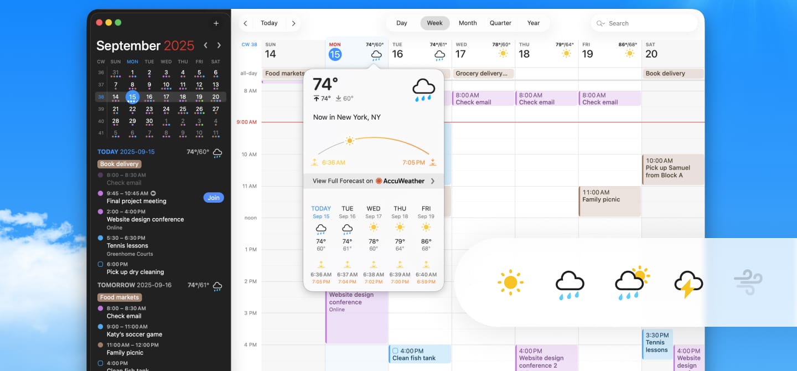Click the Today button
The width and height of the screenshot is (797, 371).
[269, 23]
